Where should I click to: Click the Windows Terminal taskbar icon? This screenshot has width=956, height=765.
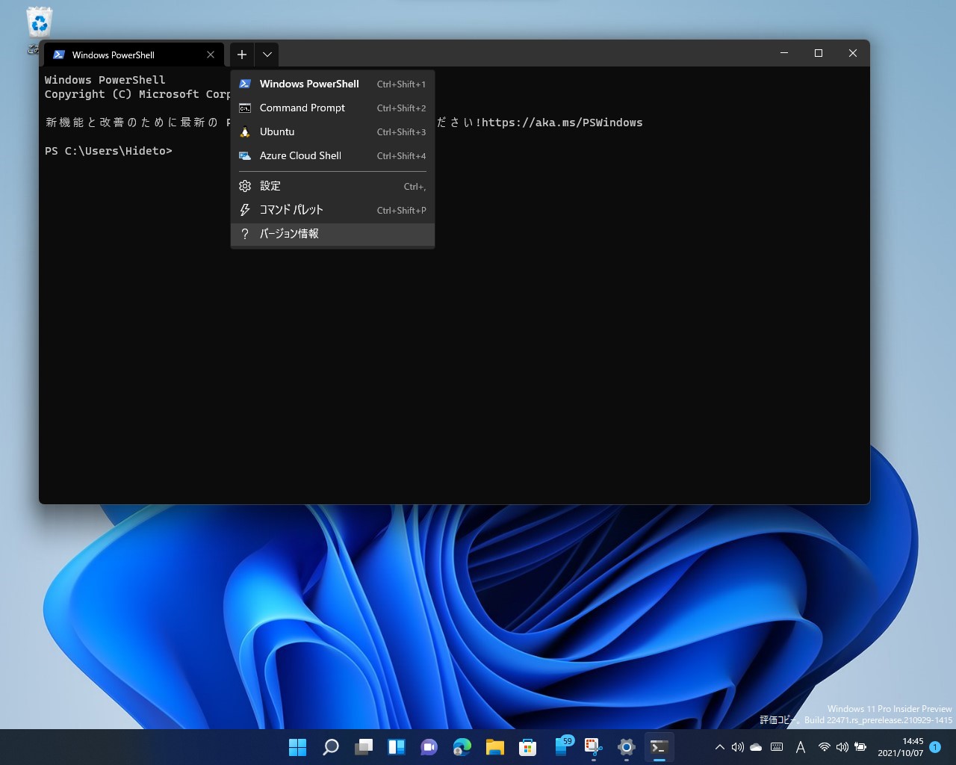(658, 747)
